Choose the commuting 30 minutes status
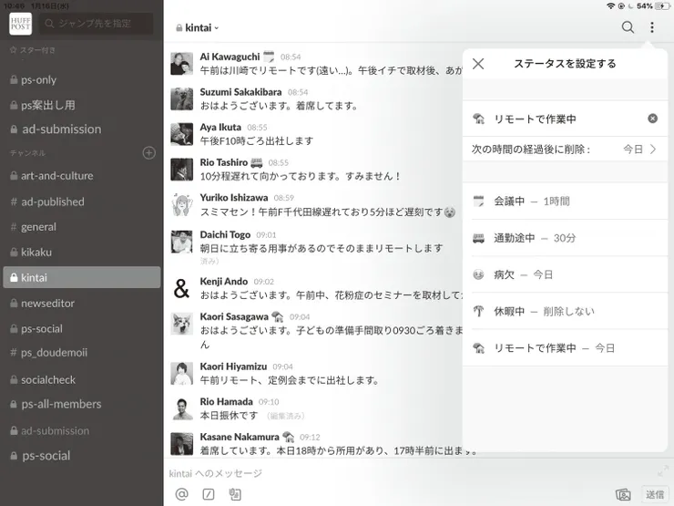The width and height of the screenshot is (674, 506). point(565,238)
